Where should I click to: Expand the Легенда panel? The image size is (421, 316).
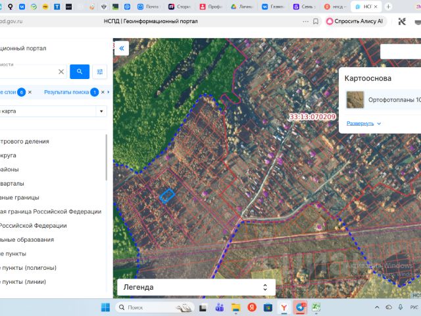click(265, 288)
